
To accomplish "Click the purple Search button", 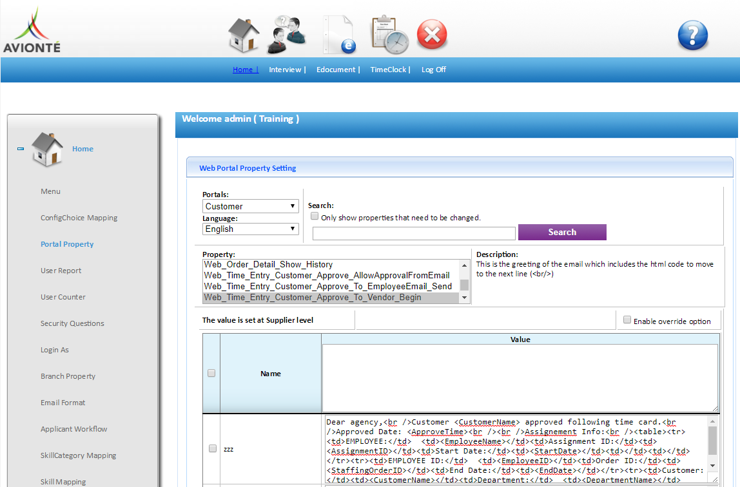I will (562, 233).
